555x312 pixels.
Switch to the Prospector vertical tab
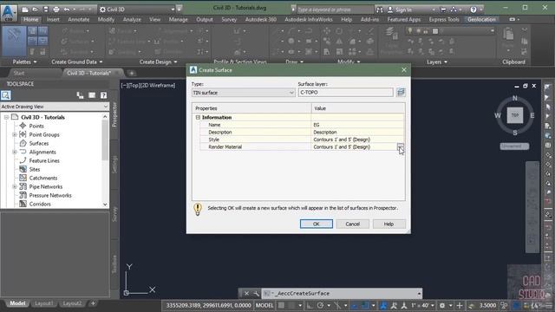tap(114, 114)
